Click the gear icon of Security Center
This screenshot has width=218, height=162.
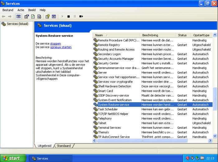pyautogui.click(x=95, y=63)
